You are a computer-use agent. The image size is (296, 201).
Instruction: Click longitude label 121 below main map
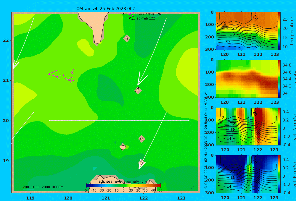coord(106,198)
